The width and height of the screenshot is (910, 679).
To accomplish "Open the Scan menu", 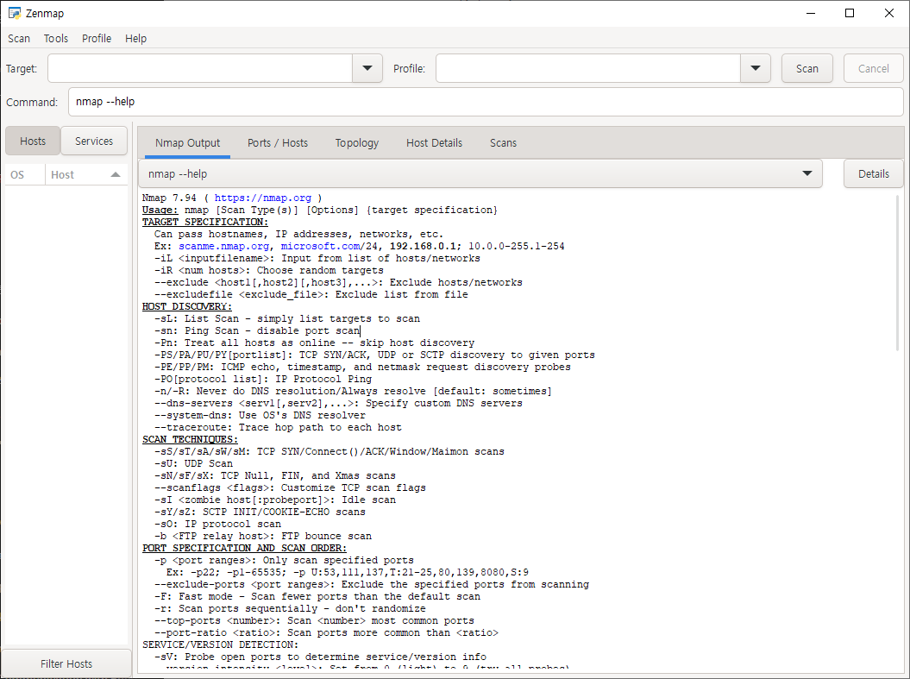I will tap(19, 38).
